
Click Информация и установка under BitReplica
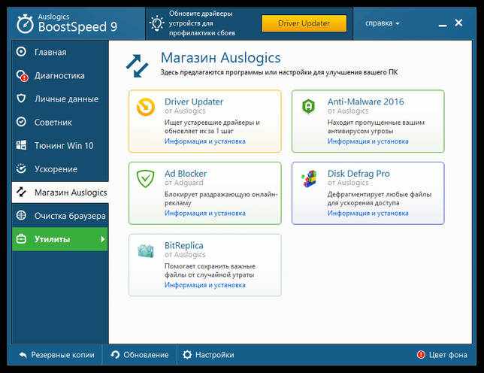(205, 285)
